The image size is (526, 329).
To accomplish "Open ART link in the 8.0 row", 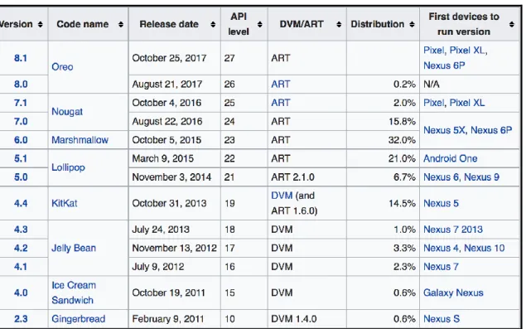I will point(281,84).
